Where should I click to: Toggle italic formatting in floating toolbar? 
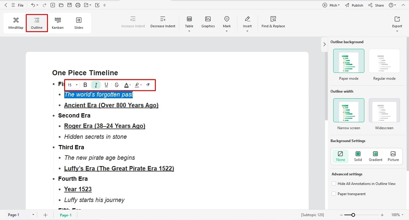pyautogui.click(x=96, y=85)
